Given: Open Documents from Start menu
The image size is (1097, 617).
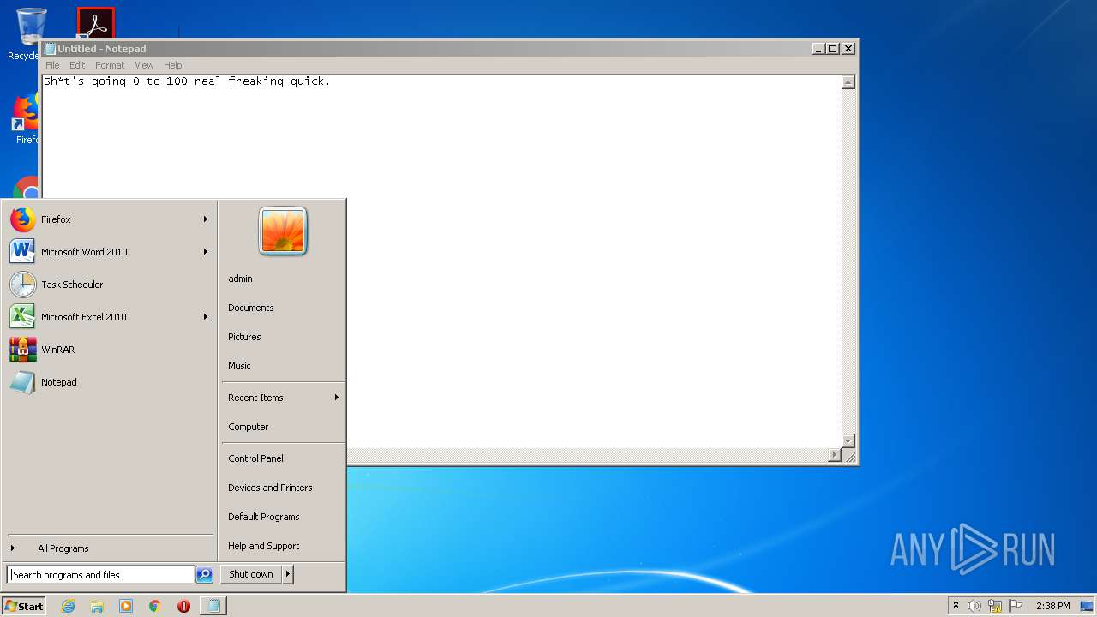Looking at the screenshot, I should tap(283, 308).
